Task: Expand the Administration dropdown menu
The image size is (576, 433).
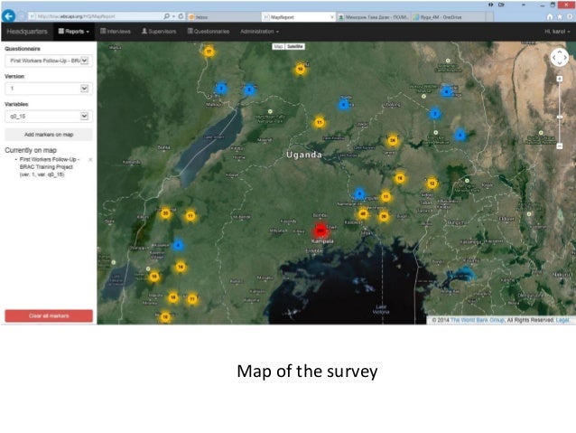Action: 259,32
